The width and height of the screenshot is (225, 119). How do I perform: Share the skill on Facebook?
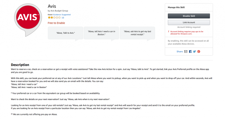point(190,51)
